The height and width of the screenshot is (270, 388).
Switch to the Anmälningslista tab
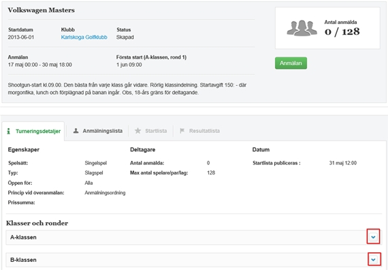tap(98, 131)
